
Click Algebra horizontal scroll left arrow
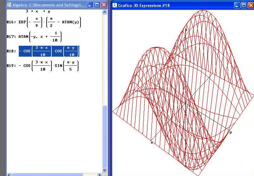9,175
